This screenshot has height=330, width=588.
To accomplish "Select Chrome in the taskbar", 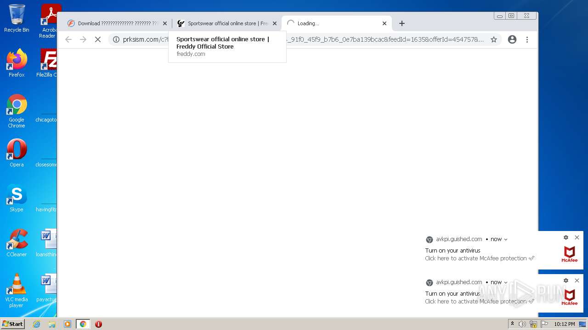I will (x=83, y=324).
